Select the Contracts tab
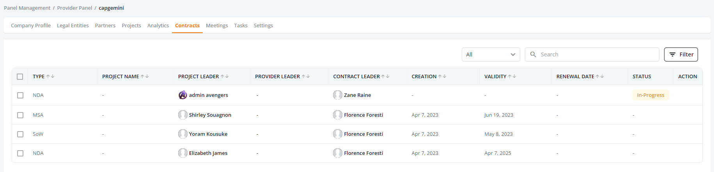 [187, 25]
